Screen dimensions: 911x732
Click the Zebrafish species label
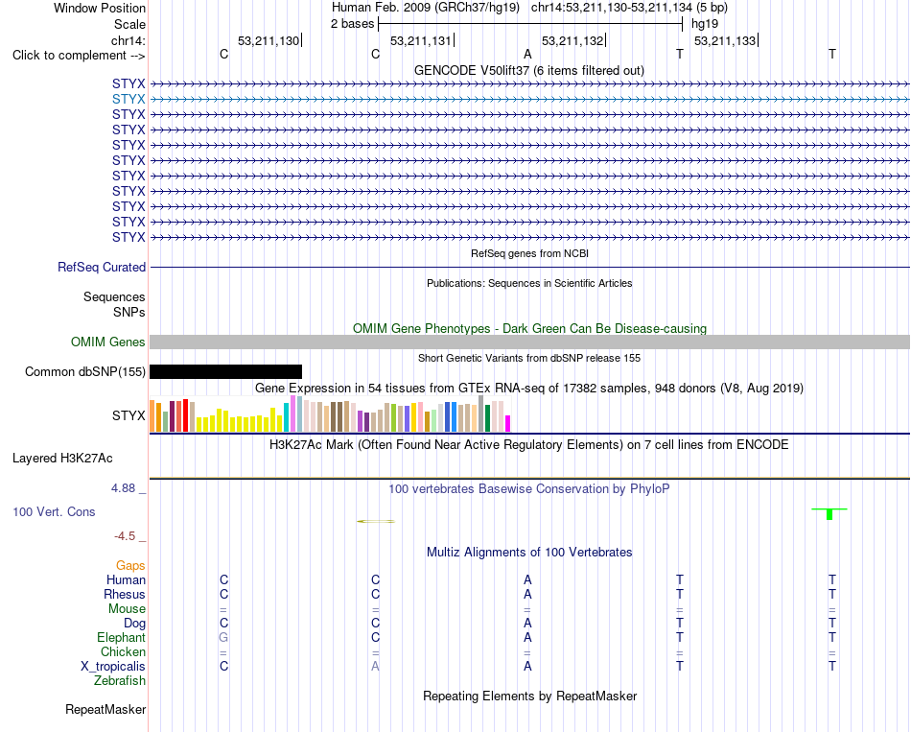(120, 681)
